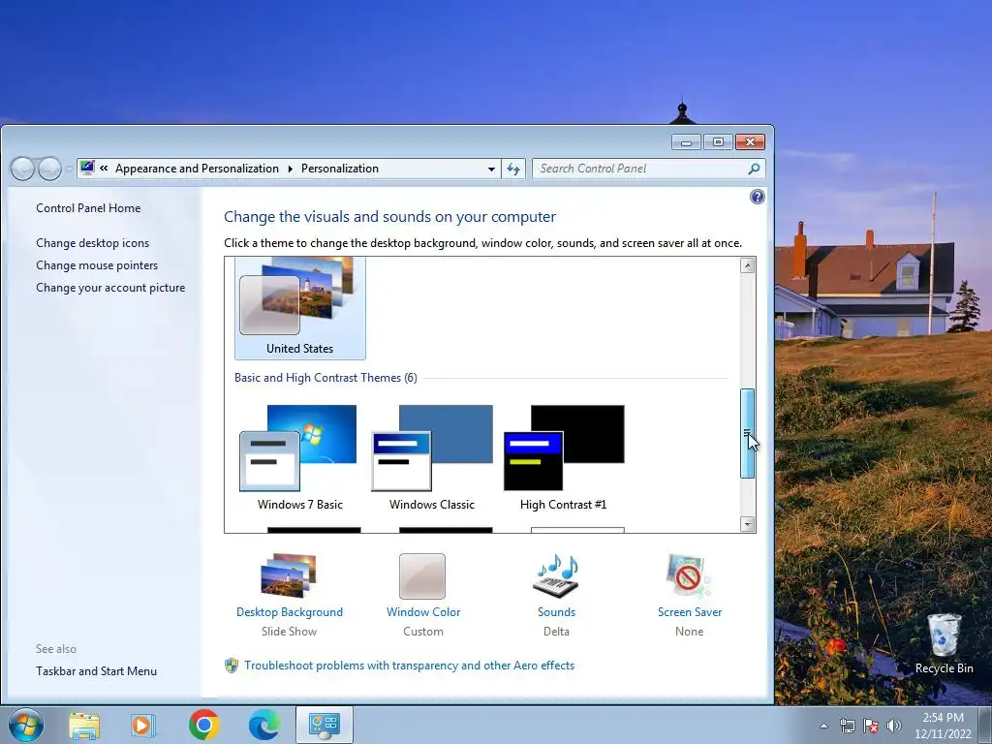Apply the High Contrast #1 theme
Viewport: 992px width, 744px height.
[x=564, y=457]
